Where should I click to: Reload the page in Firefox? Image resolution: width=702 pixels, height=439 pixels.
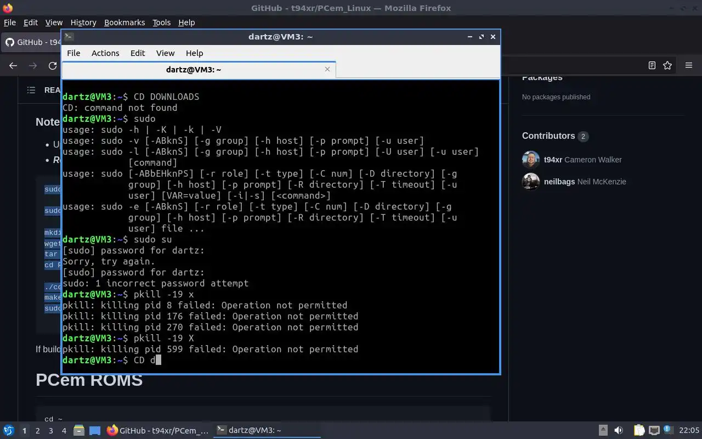tap(53, 65)
